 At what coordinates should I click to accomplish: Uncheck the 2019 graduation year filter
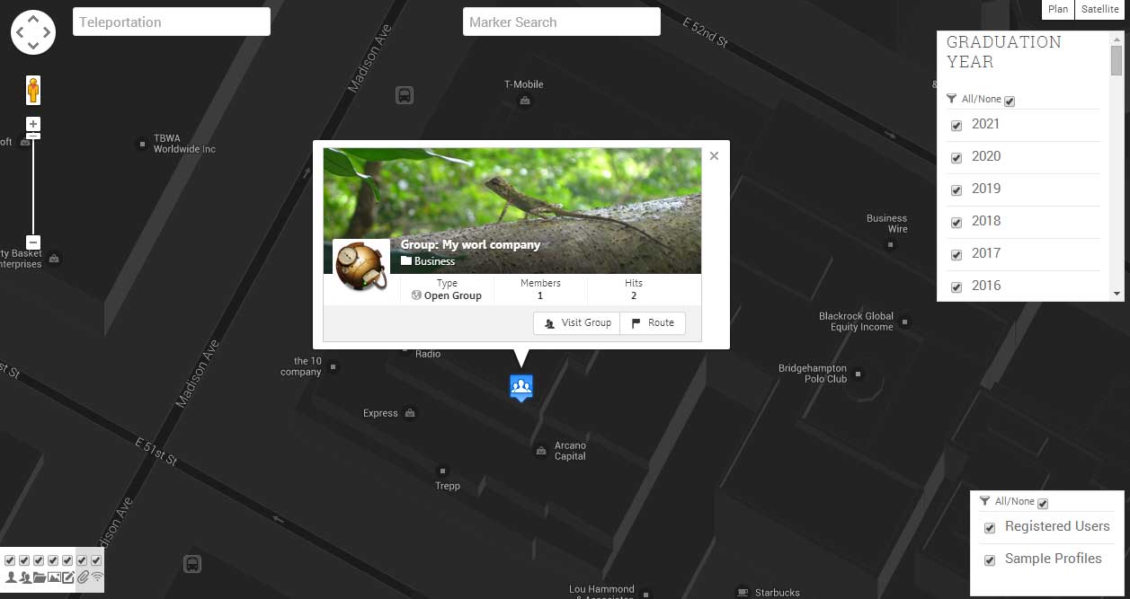956,190
